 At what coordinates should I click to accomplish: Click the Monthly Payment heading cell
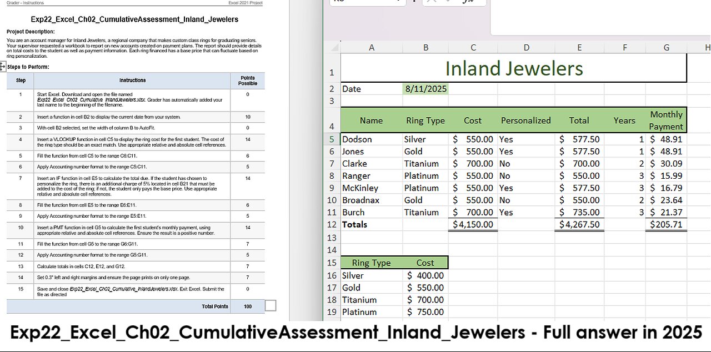click(666, 120)
